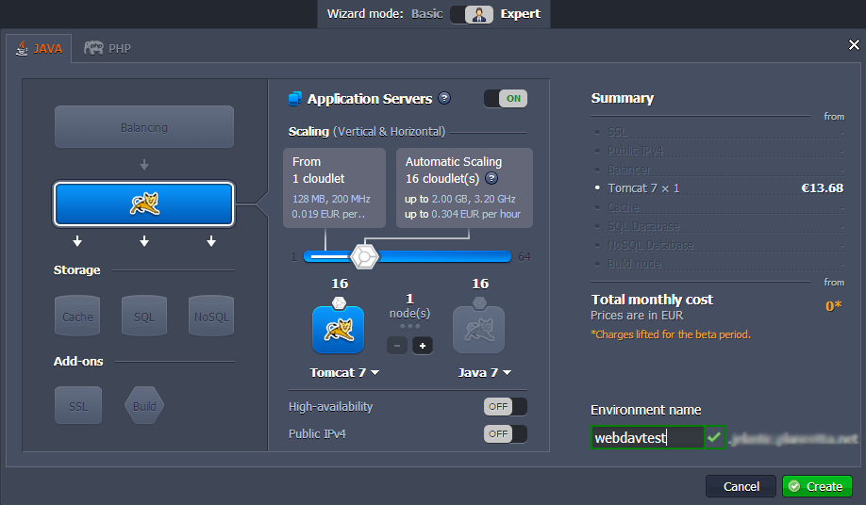Close the environment wizard dialog
This screenshot has height=505, width=866.
(854, 44)
